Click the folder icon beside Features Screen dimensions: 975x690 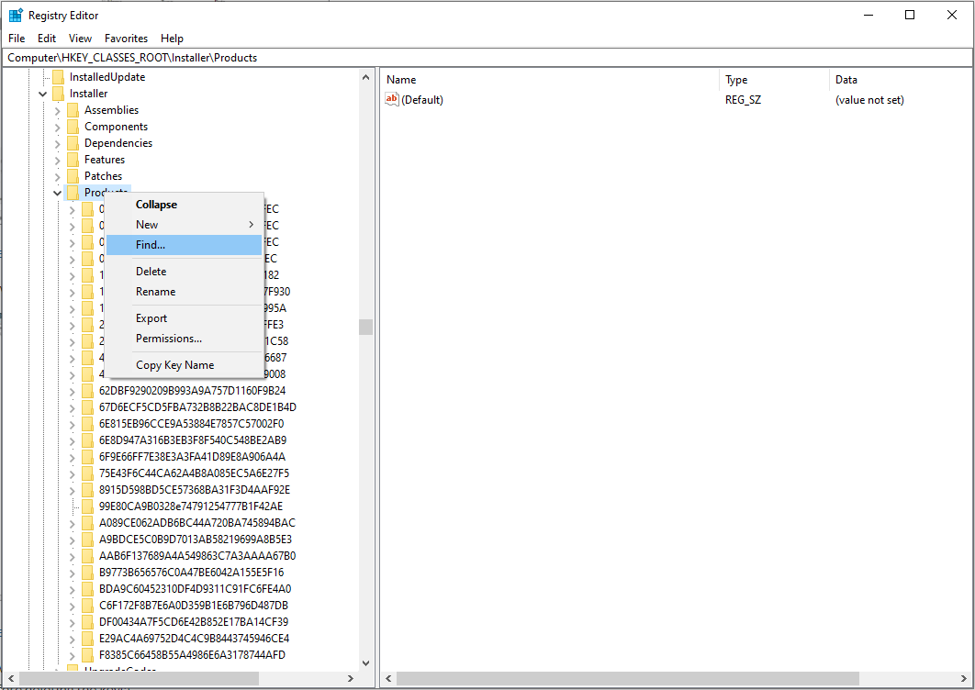(73, 159)
